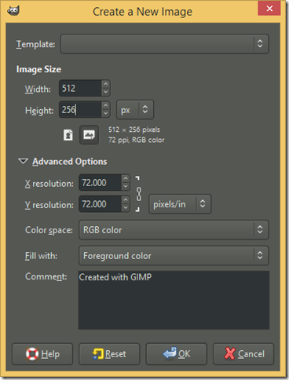Click the Cancel button

tap(243, 354)
